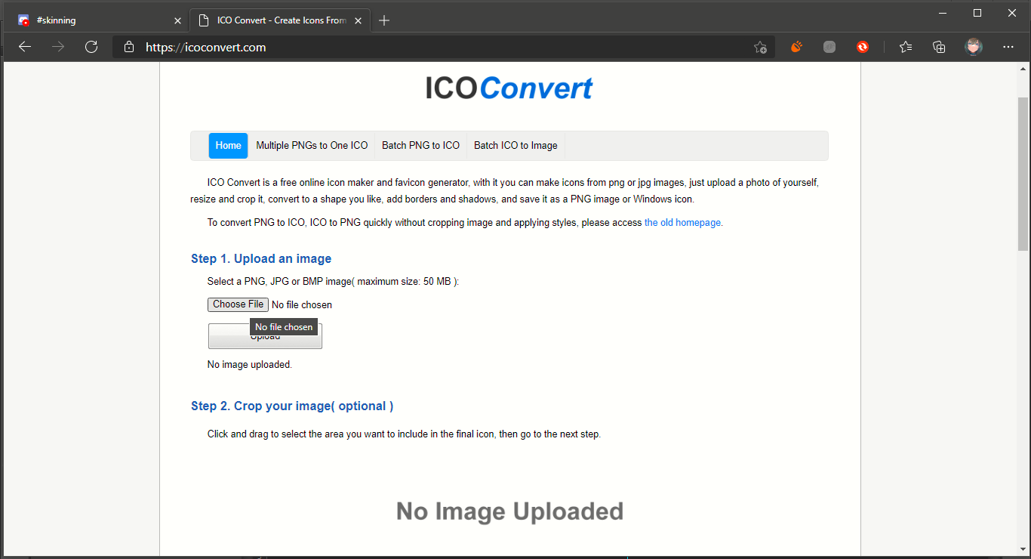Image resolution: width=1031 pixels, height=559 pixels.
Task: Open the orange extension icon in toolbar
Action: click(796, 47)
